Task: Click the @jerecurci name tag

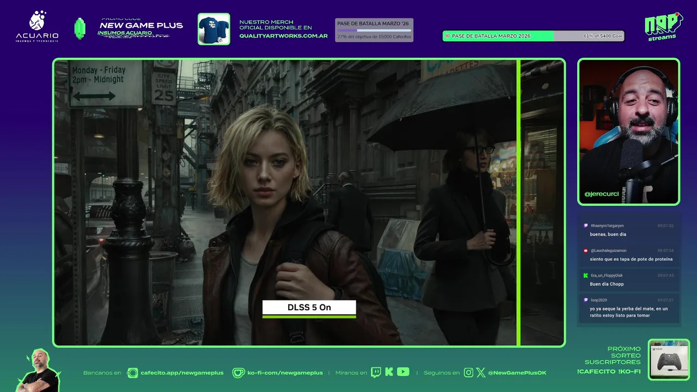Action: tap(601, 194)
